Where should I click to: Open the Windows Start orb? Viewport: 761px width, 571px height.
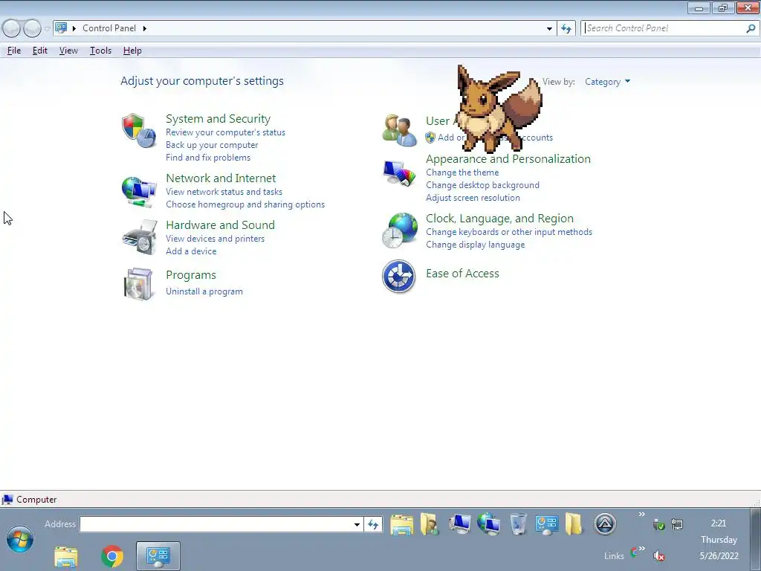coord(20,538)
